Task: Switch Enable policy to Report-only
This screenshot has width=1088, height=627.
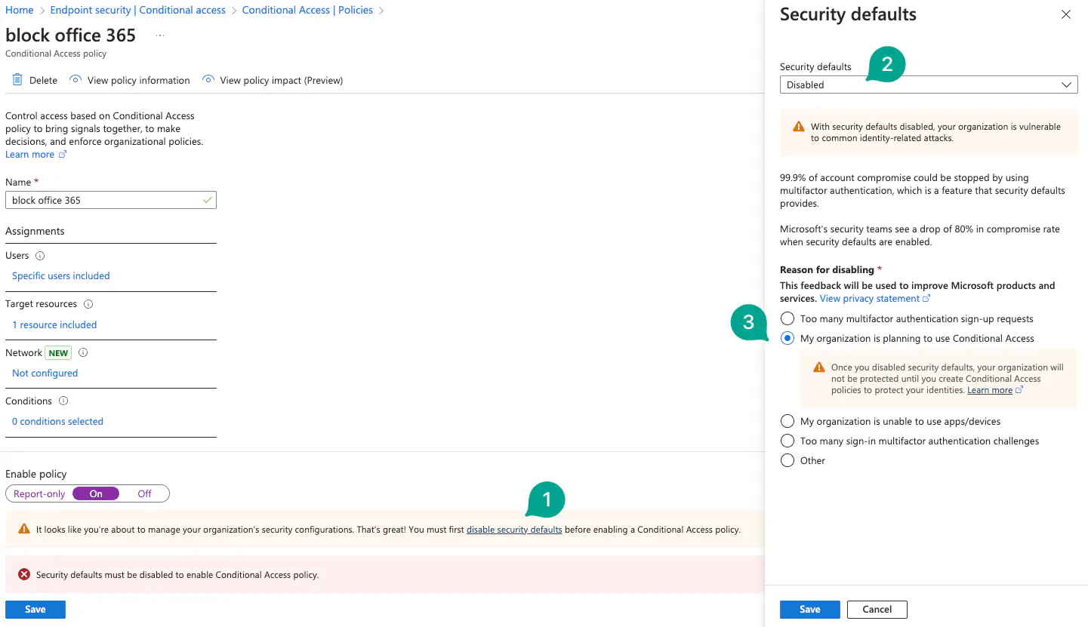Action: [39, 493]
